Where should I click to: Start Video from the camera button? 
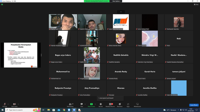(14, 105)
